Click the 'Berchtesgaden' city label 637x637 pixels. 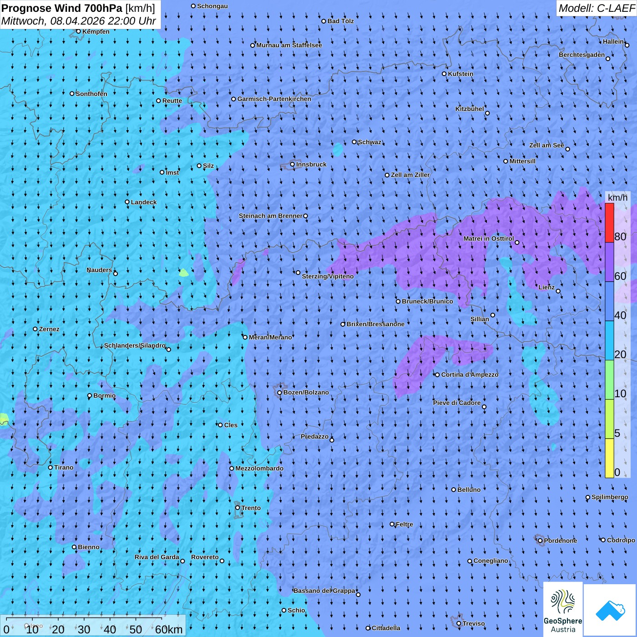[582, 55]
